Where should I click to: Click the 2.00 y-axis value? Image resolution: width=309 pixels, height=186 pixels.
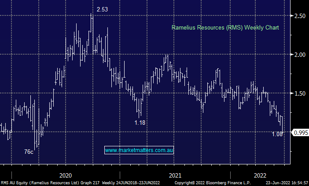click(299, 55)
